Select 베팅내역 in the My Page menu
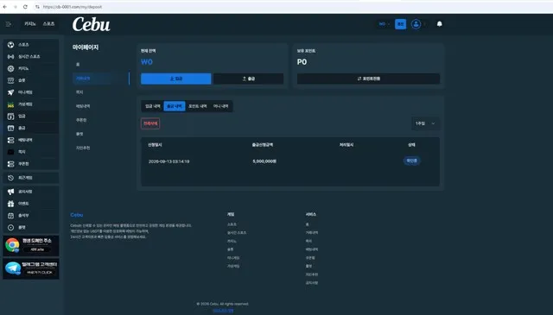The image size is (553, 315). pos(83,106)
